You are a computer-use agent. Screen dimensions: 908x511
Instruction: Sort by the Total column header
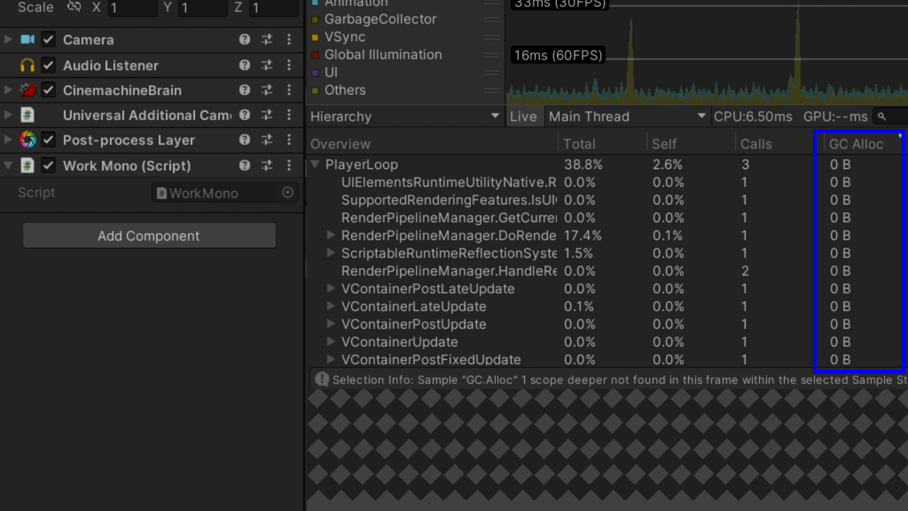click(602, 144)
